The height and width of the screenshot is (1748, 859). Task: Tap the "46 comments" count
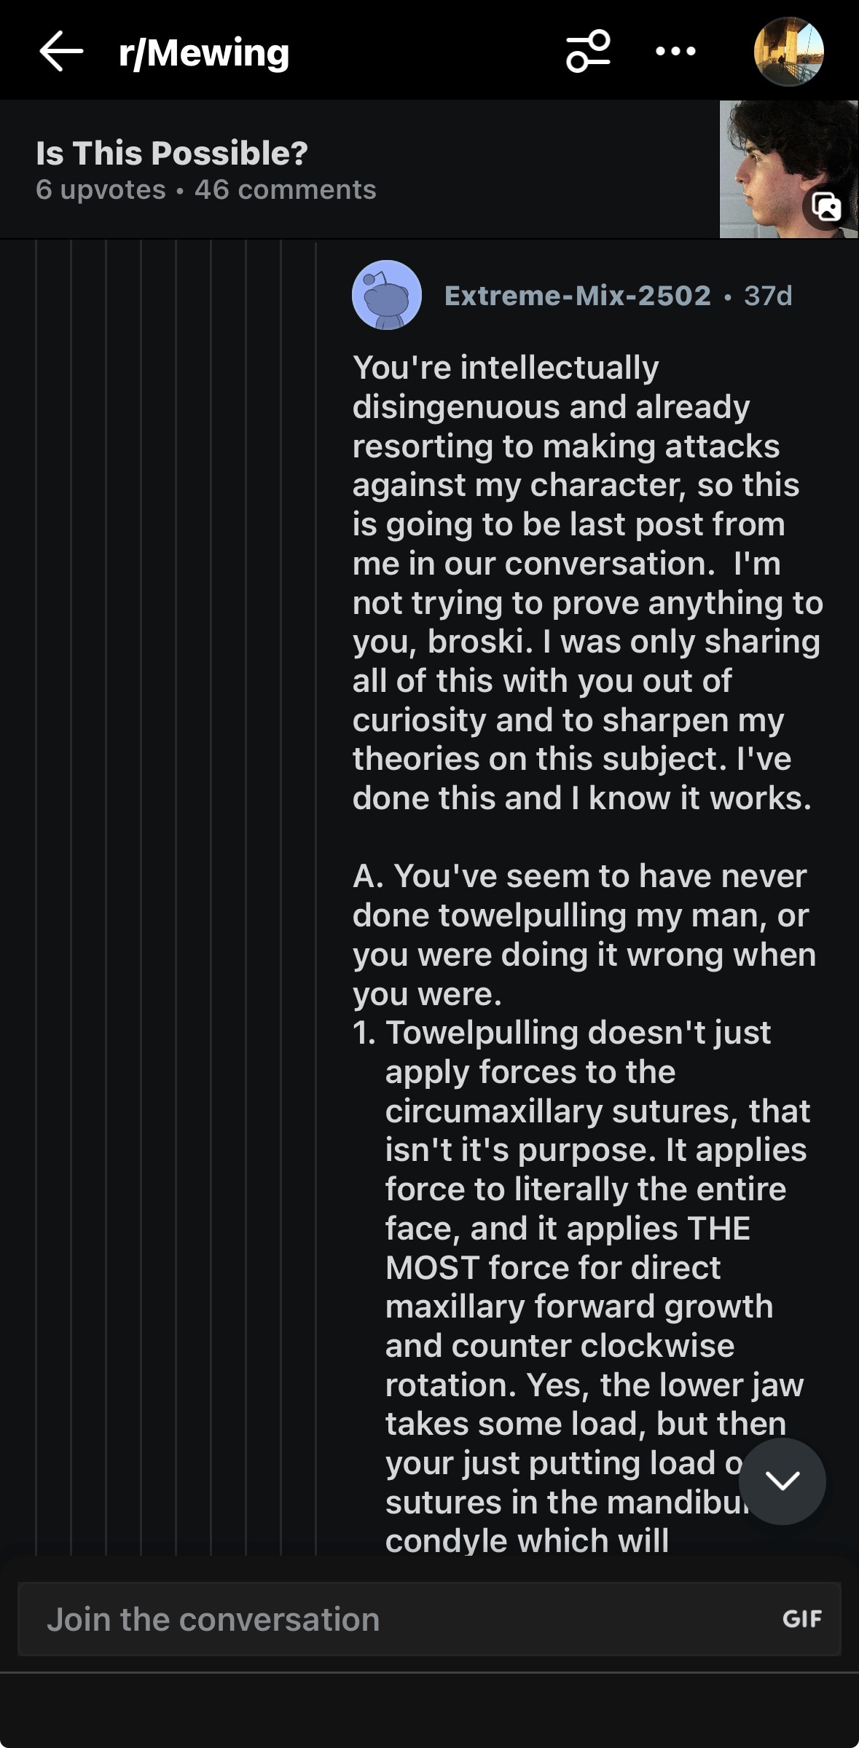click(285, 190)
